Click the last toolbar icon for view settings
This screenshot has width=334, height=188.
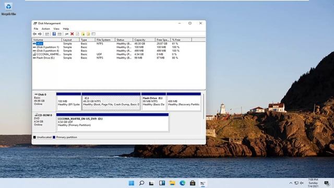pyautogui.click(x=93, y=34)
